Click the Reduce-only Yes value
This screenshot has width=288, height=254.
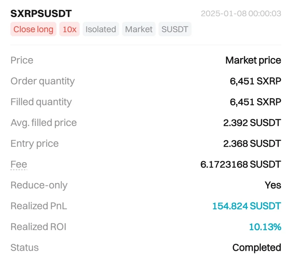(x=273, y=185)
